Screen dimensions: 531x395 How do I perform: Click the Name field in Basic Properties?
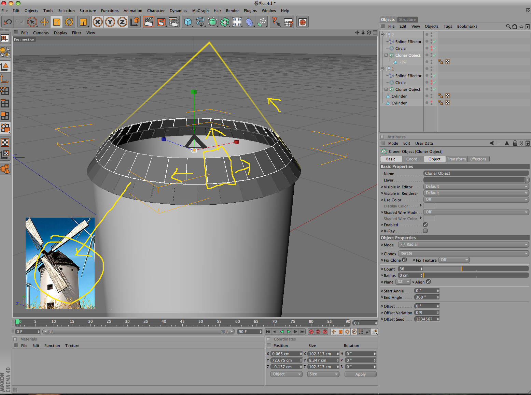476,173
